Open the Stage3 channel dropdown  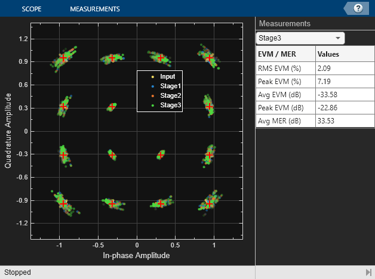pyautogui.click(x=300, y=38)
